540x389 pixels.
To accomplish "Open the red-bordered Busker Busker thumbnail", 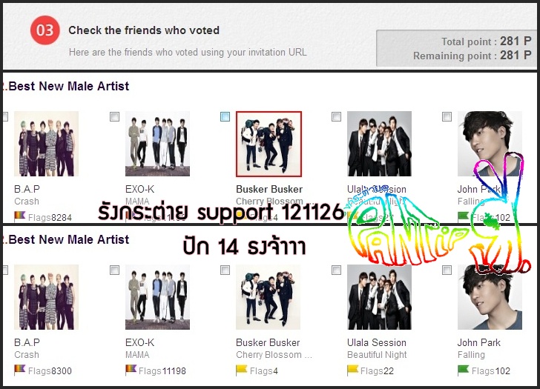I will pos(269,144).
